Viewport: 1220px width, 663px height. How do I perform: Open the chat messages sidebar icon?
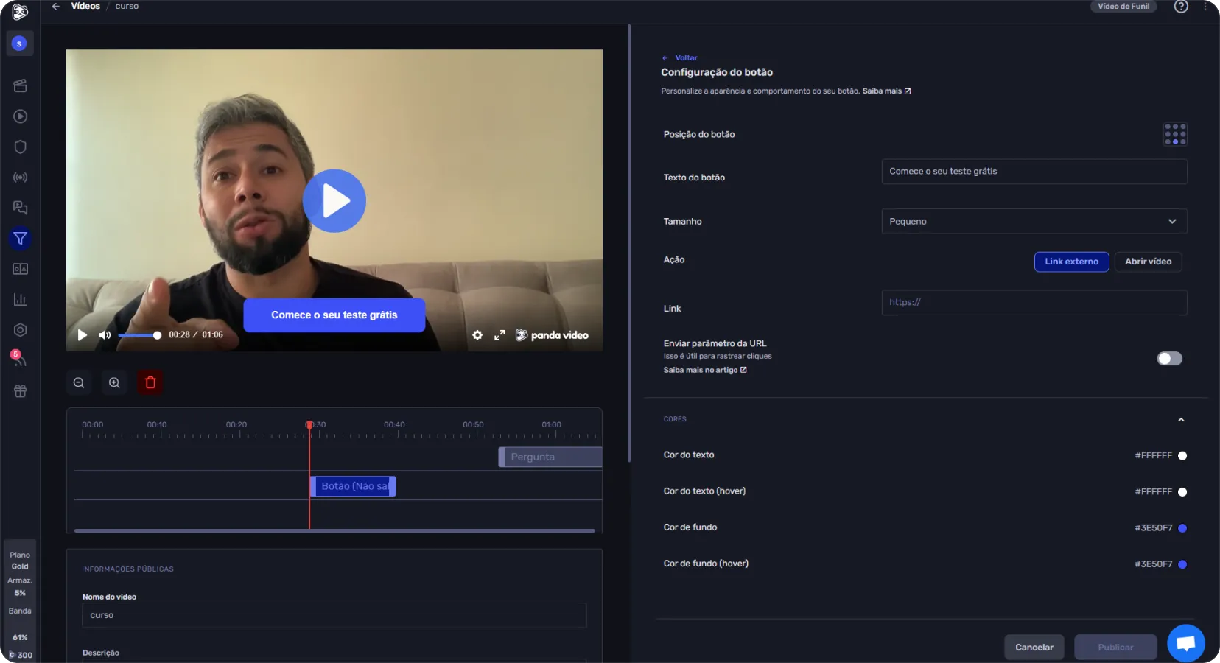pyautogui.click(x=20, y=208)
